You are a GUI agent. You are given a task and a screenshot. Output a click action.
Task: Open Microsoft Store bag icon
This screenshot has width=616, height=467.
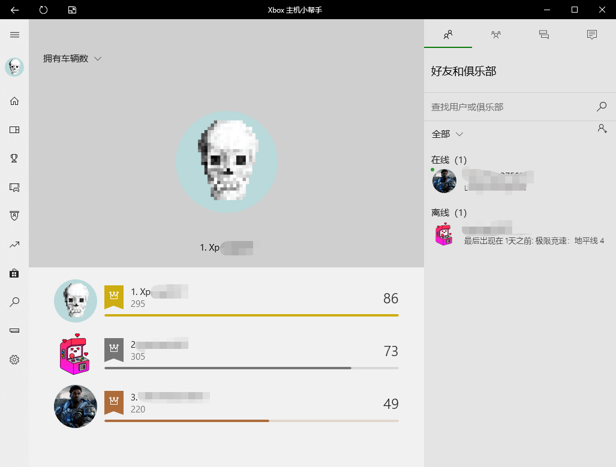point(14,273)
